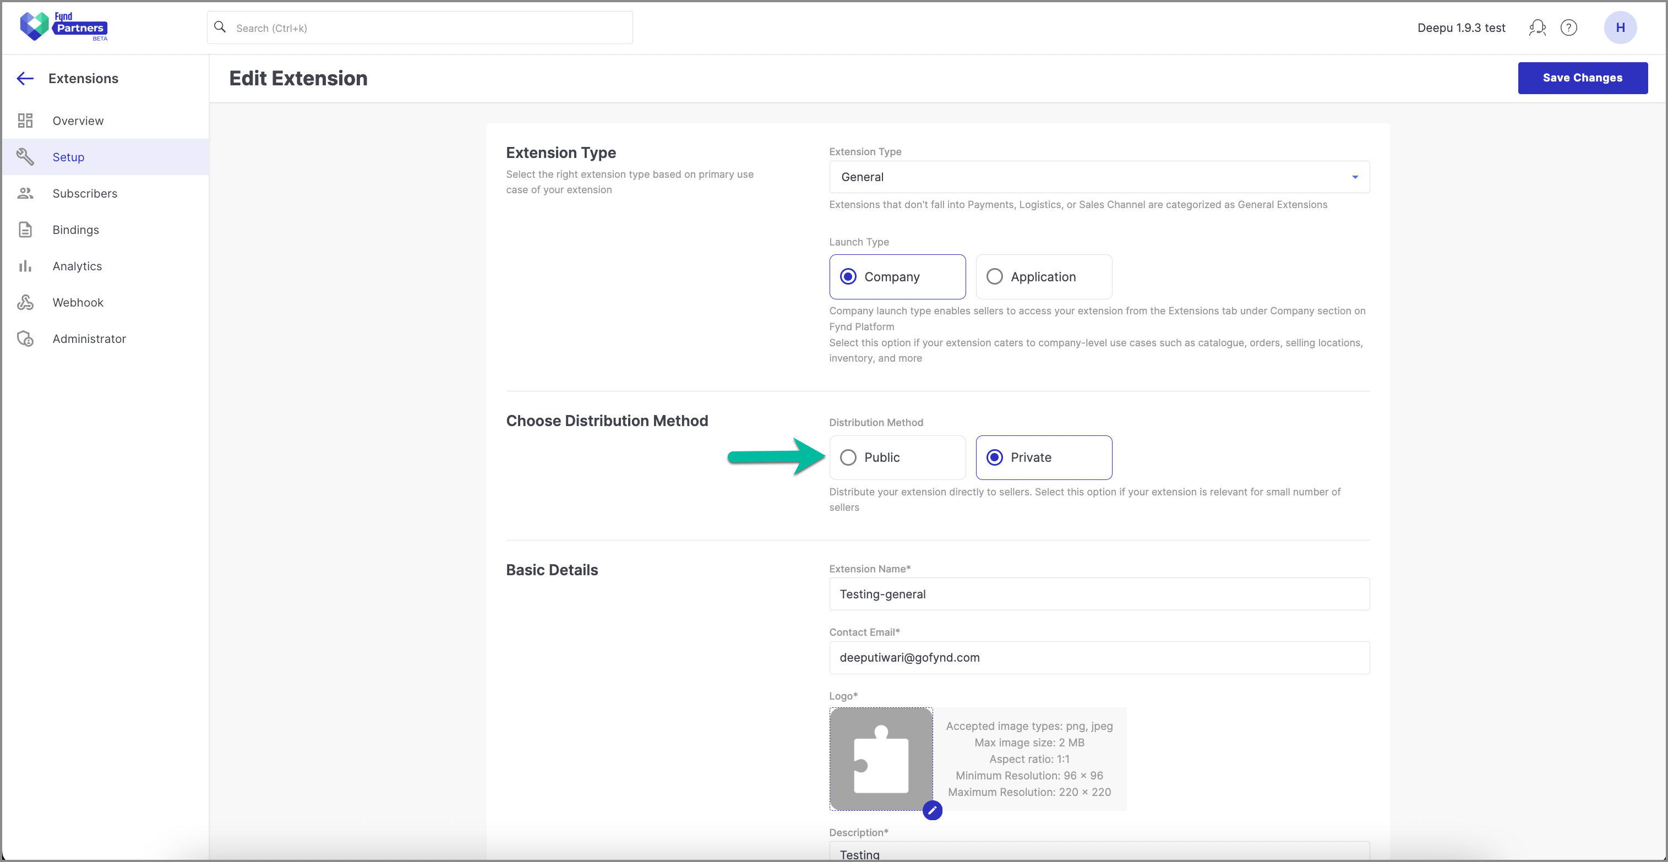Open the support headset icon
The height and width of the screenshot is (862, 1668).
1537,28
